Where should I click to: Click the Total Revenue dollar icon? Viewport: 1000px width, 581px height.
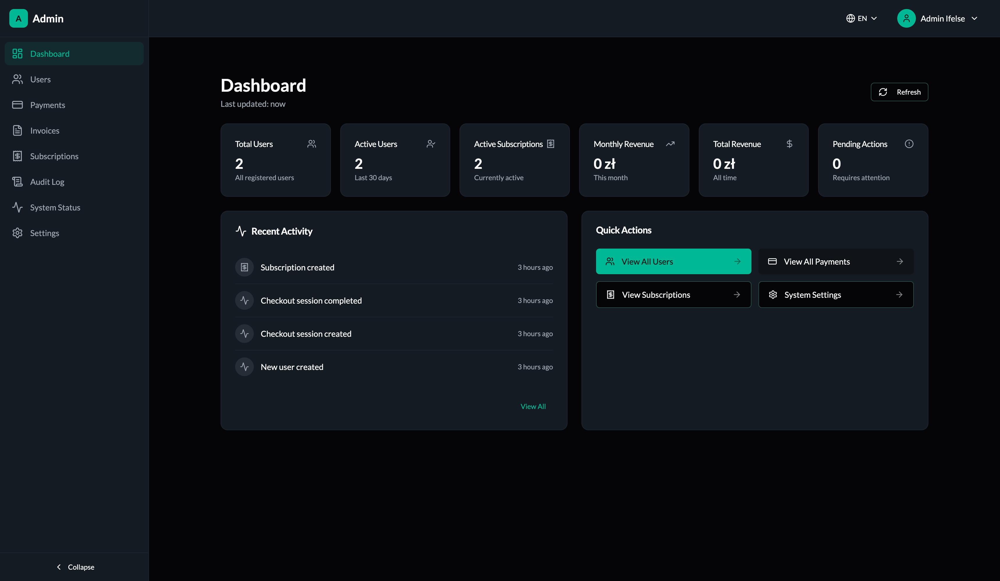click(x=790, y=144)
